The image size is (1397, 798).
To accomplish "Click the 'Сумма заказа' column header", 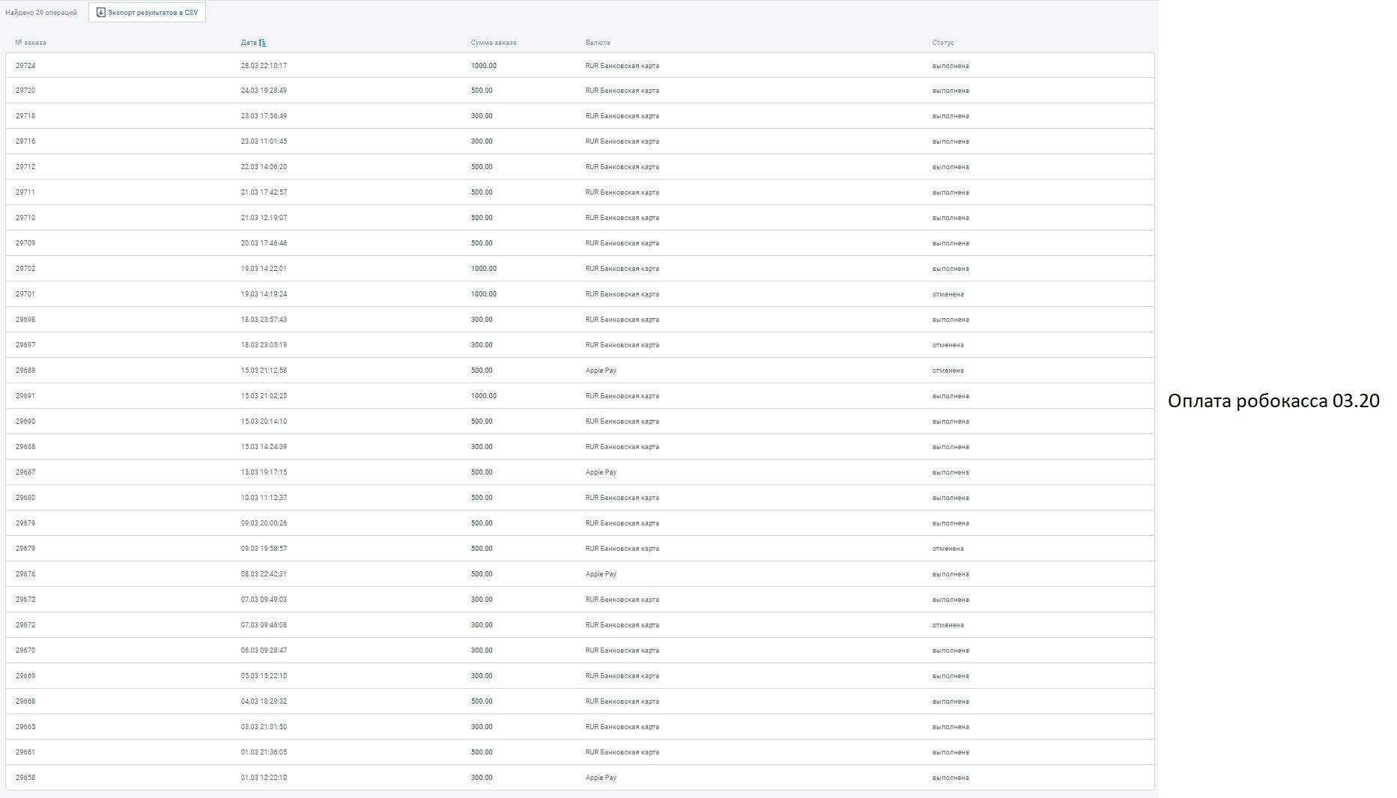I will 494,43.
